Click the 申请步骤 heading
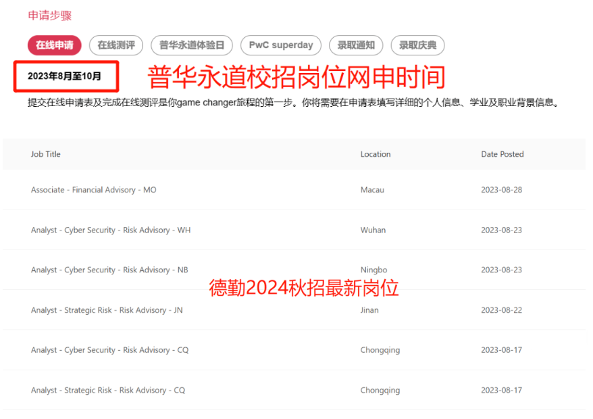 50,16
